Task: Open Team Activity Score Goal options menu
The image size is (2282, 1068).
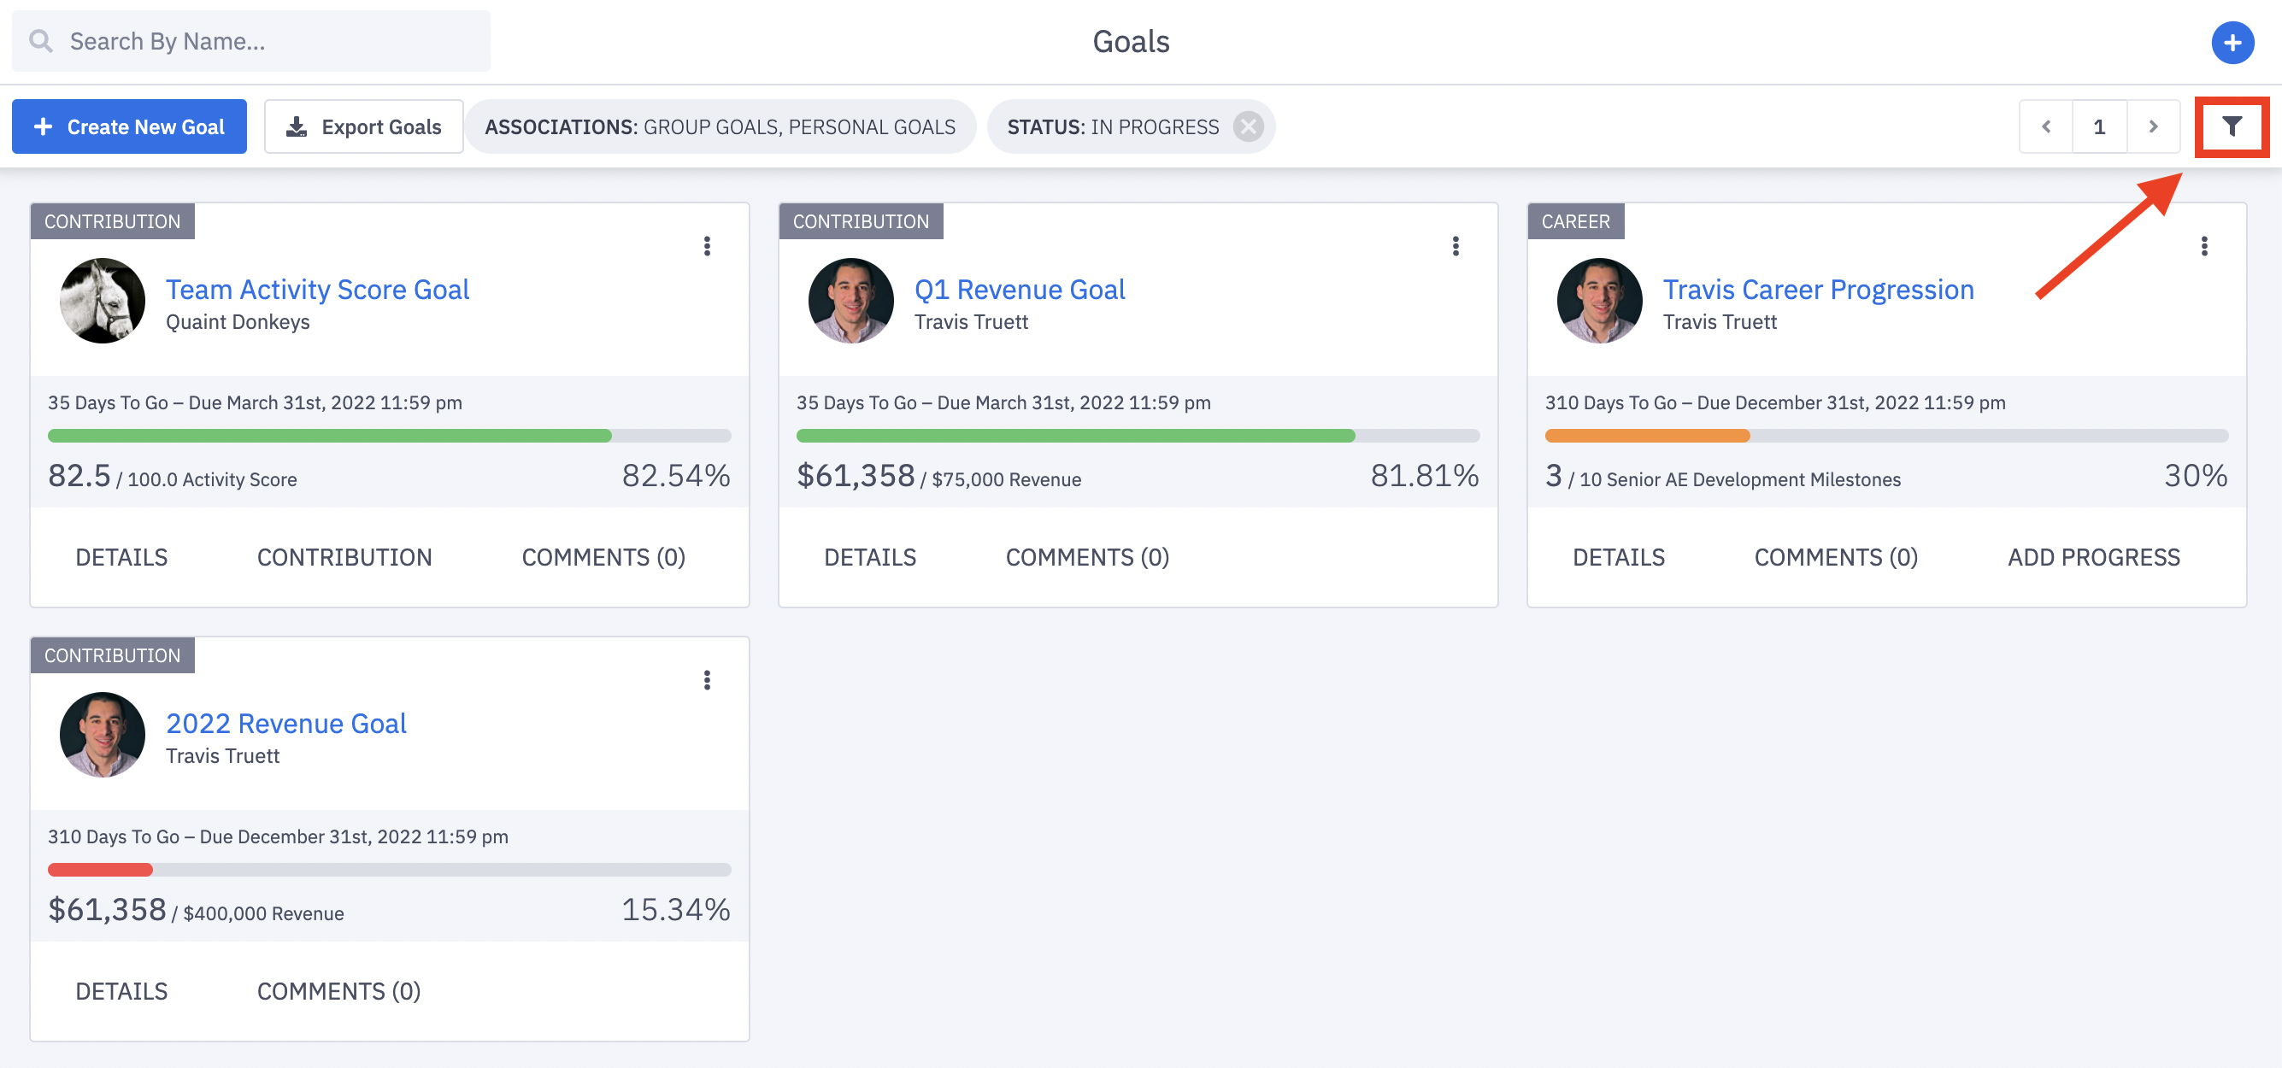Action: (x=707, y=245)
